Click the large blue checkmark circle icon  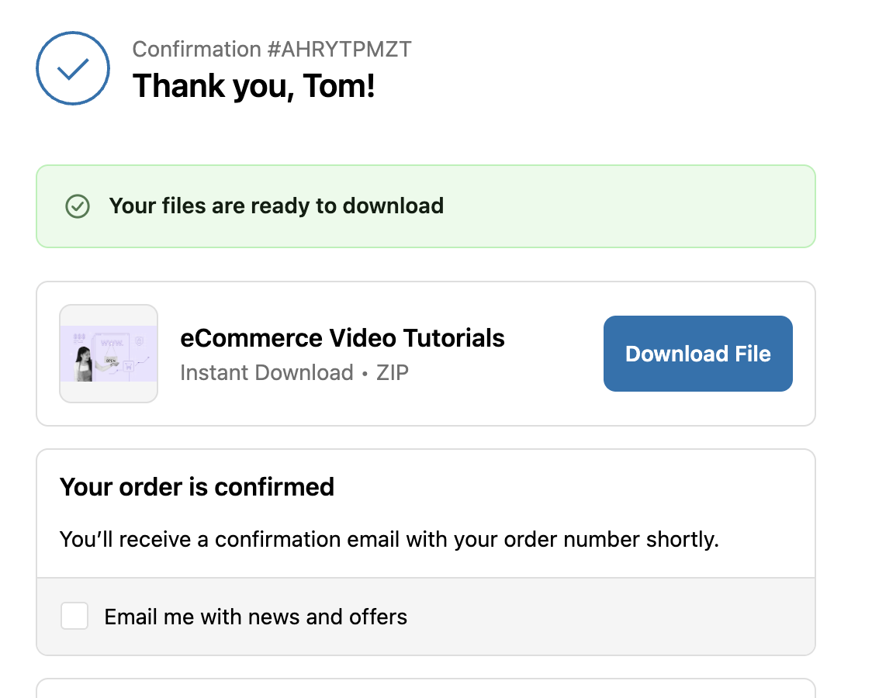pos(73,68)
